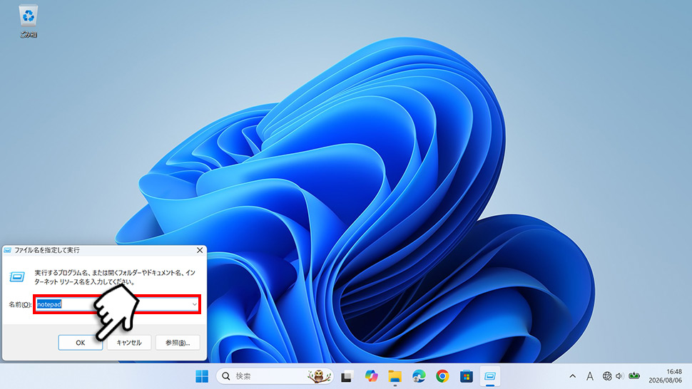The height and width of the screenshot is (389, 692).
Task: Select the Run dialog taskbar icon
Action: tap(490, 376)
